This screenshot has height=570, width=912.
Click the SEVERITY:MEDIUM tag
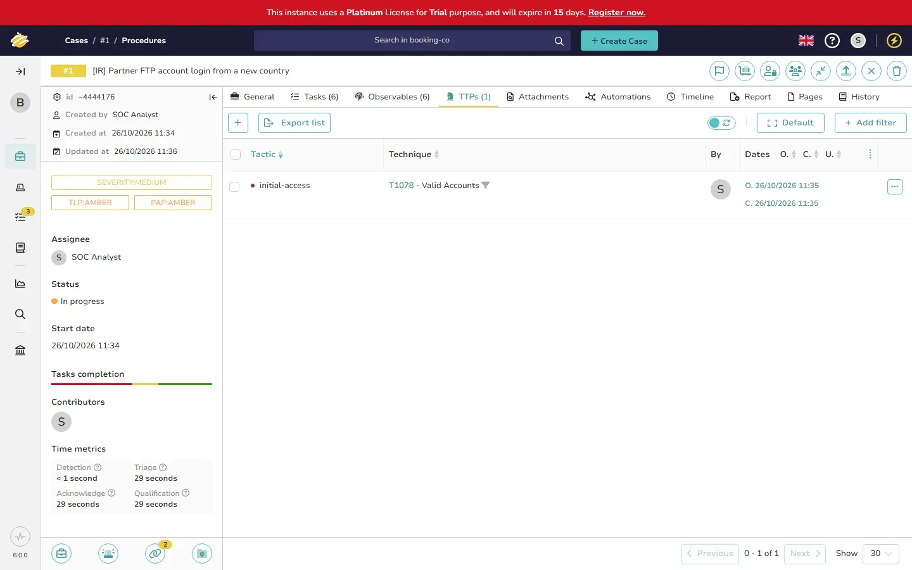pyautogui.click(x=132, y=182)
